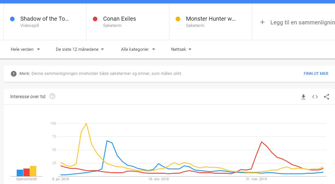This screenshot has width=335, height=184.
Task: Click the yellow line's peak at 100
Action: (86, 123)
